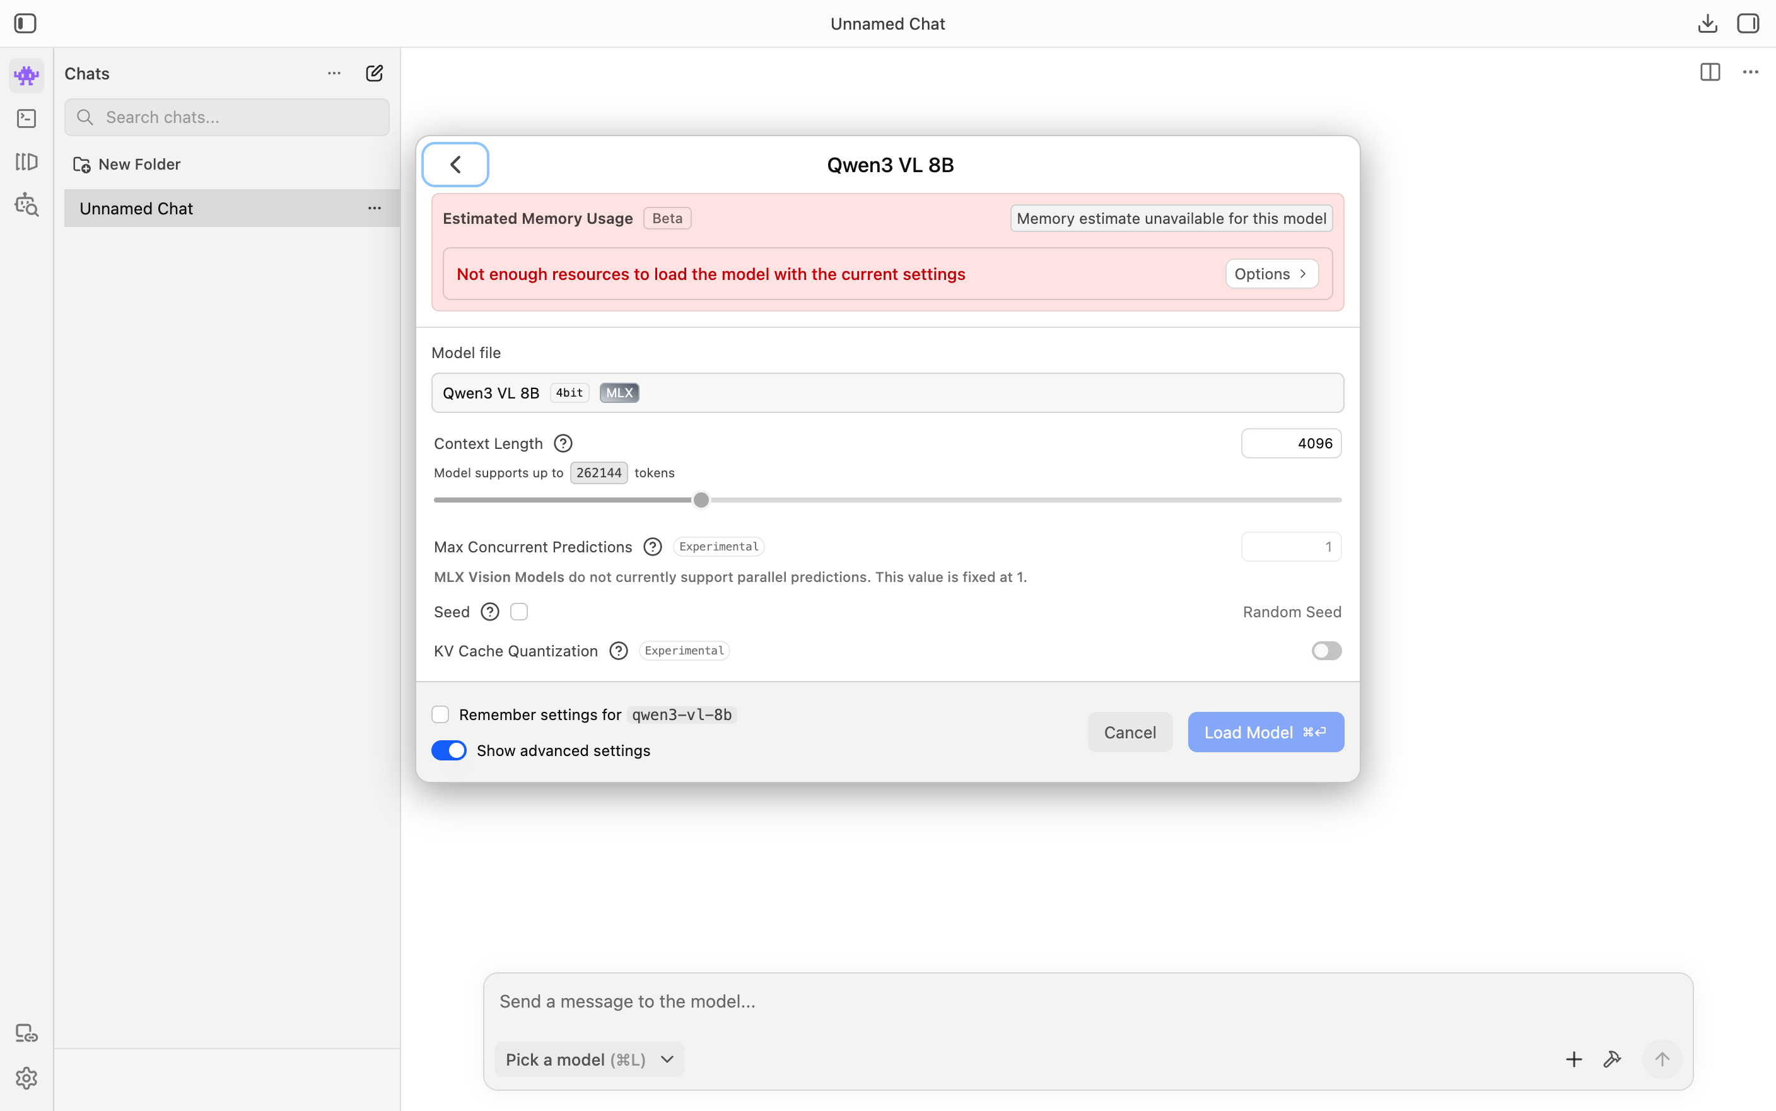
Task: Open app settings gear icon
Action: [26, 1078]
